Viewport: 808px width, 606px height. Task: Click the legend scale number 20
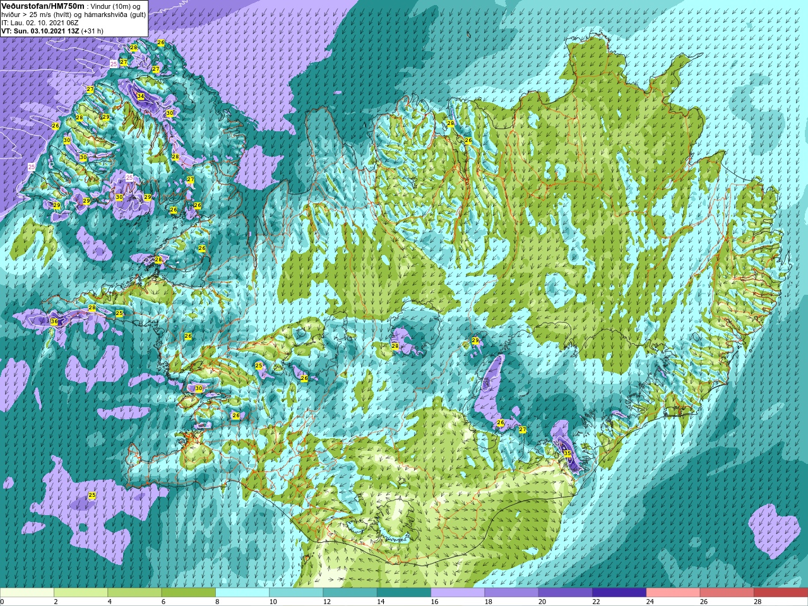(x=543, y=602)
